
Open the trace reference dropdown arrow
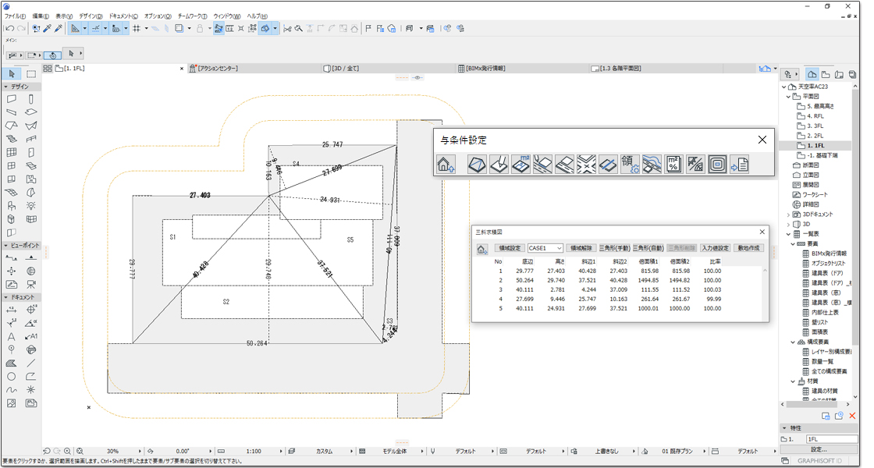tap(275, 28)
